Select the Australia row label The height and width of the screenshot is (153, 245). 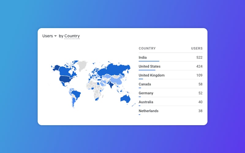click(x=146, y=102)
